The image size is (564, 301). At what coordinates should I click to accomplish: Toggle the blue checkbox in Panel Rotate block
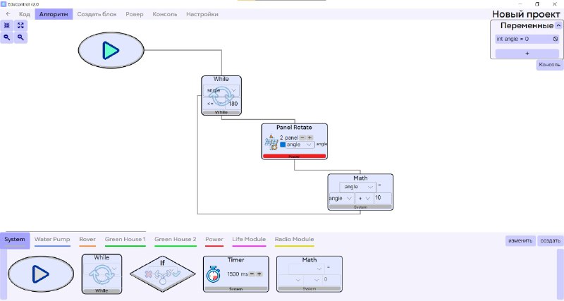point(283,145)
